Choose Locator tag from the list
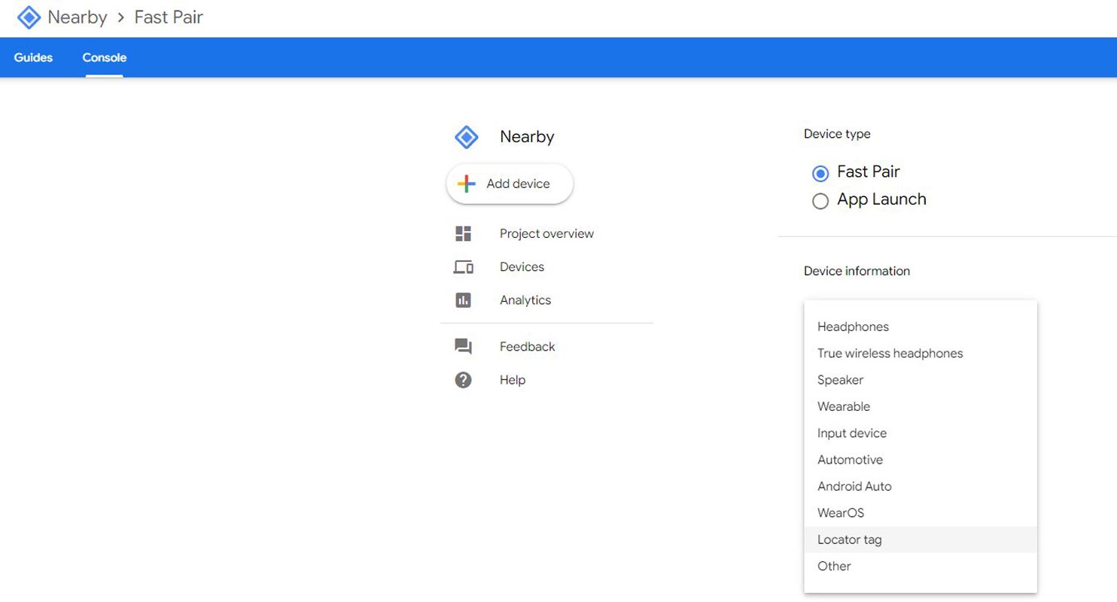The image size is (1117, 602). tap(921, 540)
